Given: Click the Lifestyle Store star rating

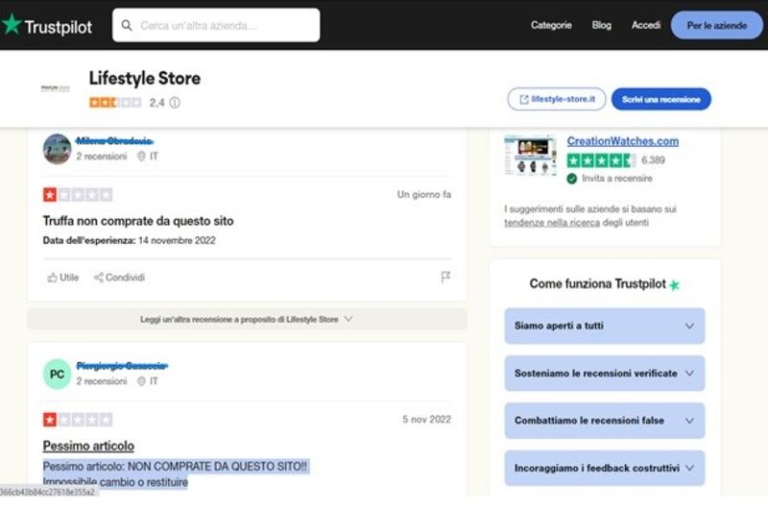Looking at the screenshot, I should [x=115, y=103].
